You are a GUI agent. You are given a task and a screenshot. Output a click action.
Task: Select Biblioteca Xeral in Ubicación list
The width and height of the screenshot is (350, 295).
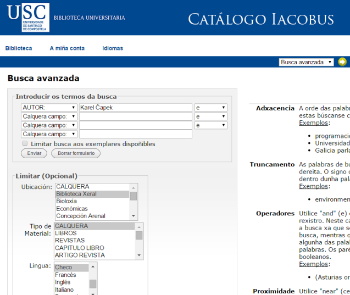pyautogui.click(x=92, y=194)
